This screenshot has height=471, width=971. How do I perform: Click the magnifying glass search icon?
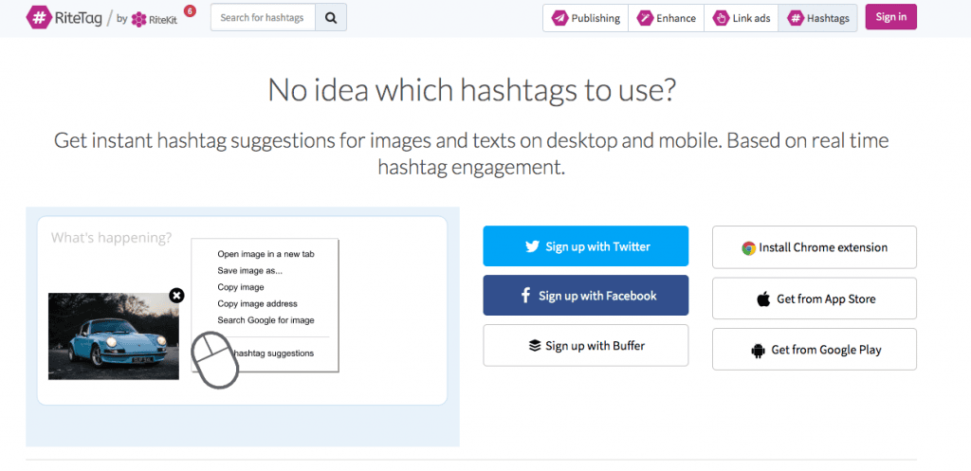(x=331, y=17)
